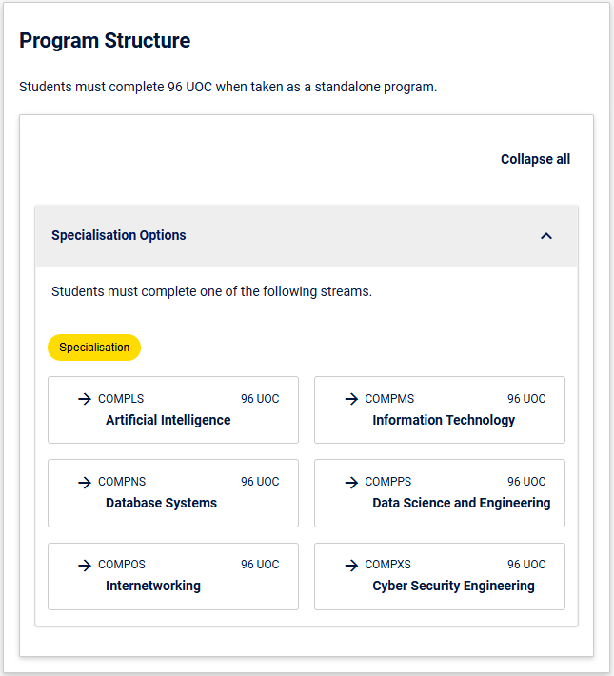Open Cyber Security Engineering stream
The height and width of the screenshot is (676, 614).
440,576
